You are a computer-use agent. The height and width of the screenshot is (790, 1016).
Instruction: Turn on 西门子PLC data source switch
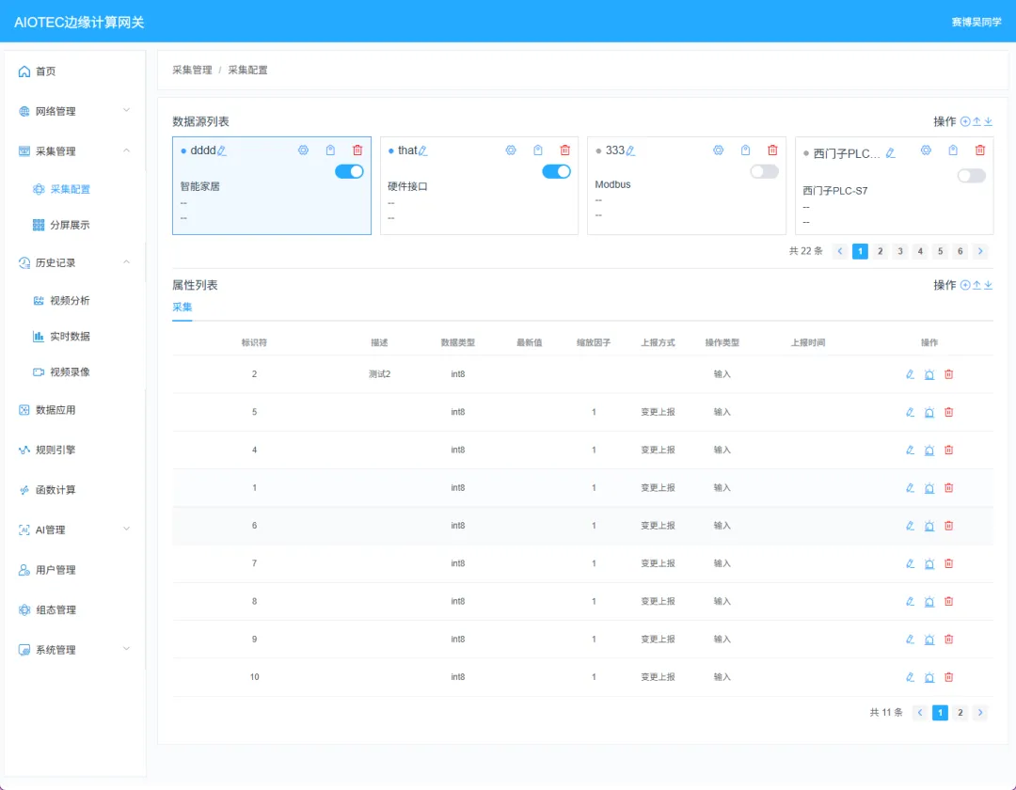coord(971,176)
